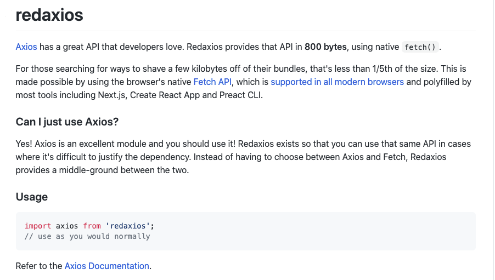Open "supported in all modern browsers" link
The image size is (495, 280).
pyautogui.click(x=337, y=82)
